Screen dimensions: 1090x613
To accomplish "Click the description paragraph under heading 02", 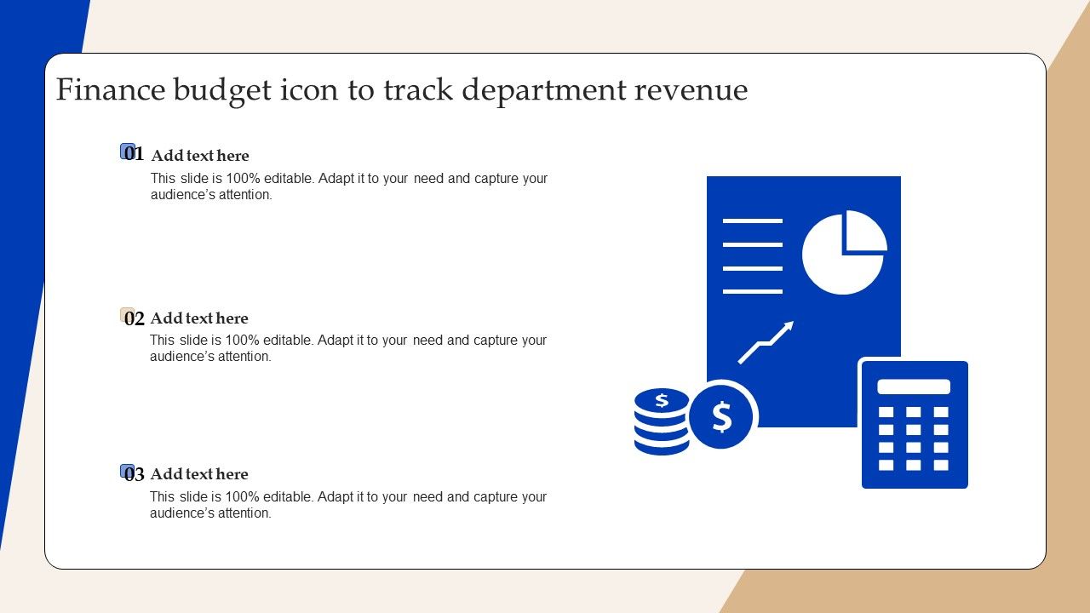I will pos(348,348).
